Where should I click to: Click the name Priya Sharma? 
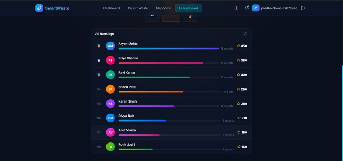(129, 58)
